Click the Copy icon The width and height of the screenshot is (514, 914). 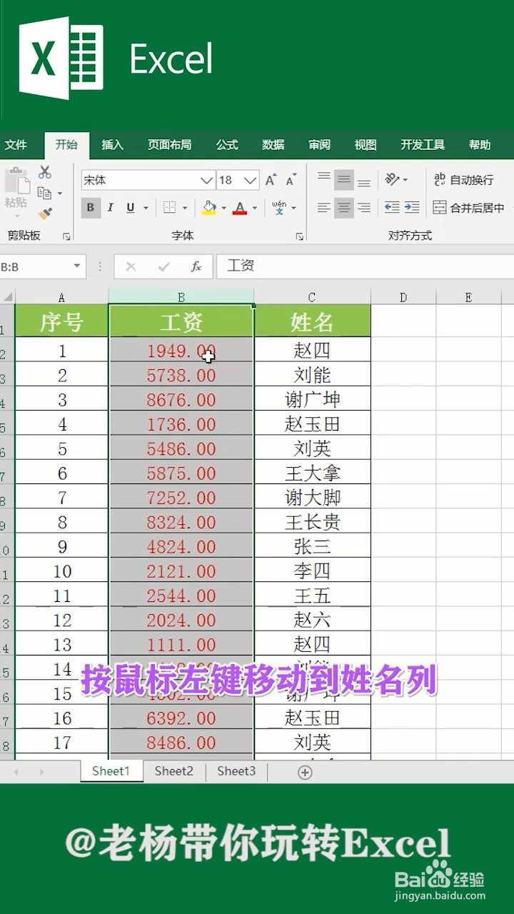[x=44, y=193]
